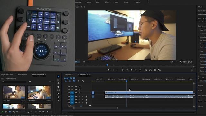206x116 pixels.
Task: Expand the Creative section in Lumetri
Action: [201, 85]
